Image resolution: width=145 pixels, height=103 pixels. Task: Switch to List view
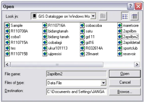tap(125, 16)
